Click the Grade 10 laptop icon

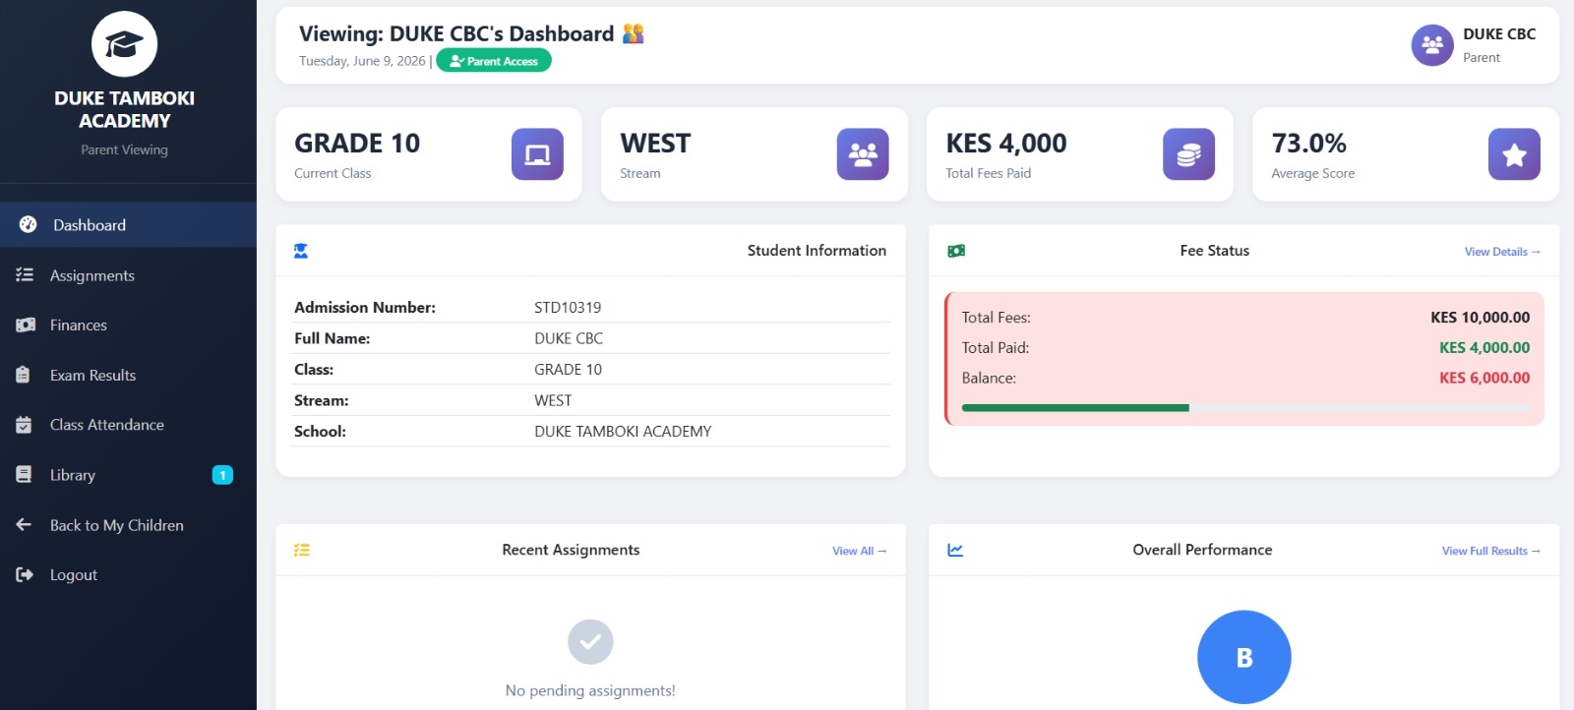tap(537, 154)
